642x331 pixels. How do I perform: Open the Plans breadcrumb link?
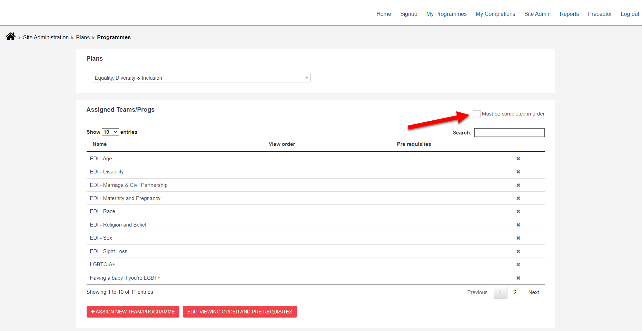83,37
